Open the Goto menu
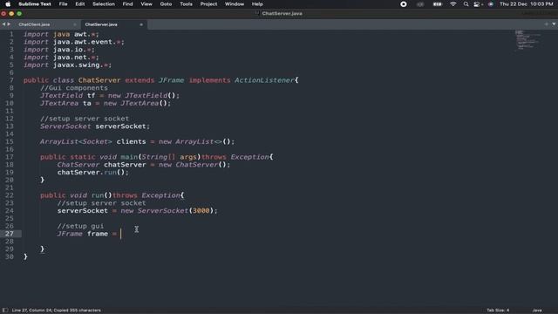558x314 pixels. point(166,4)
